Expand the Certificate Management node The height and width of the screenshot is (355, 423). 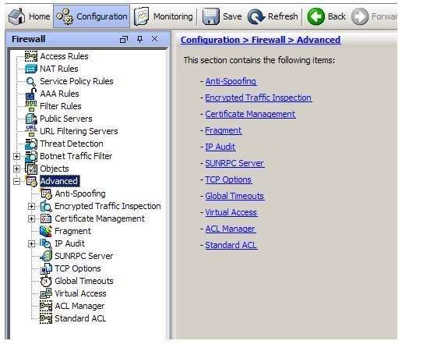[32, 218]
